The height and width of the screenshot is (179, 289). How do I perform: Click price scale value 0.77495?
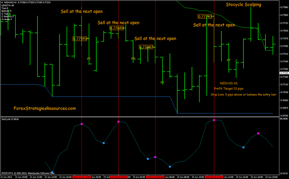[x=284, y=46]
